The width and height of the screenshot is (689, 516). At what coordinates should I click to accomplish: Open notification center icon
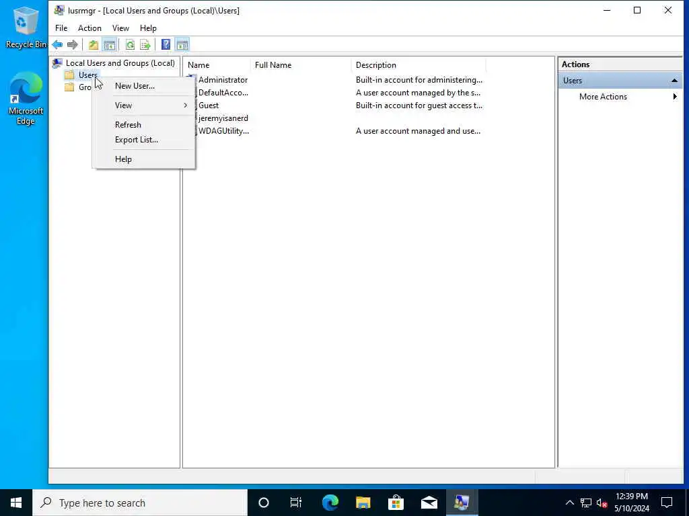pyautogui.click(x=667, y=503)
